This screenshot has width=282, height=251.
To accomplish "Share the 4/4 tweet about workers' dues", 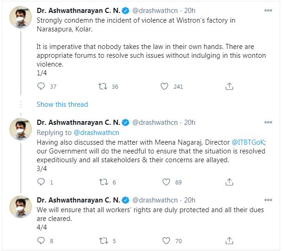I will coord(229,241).
